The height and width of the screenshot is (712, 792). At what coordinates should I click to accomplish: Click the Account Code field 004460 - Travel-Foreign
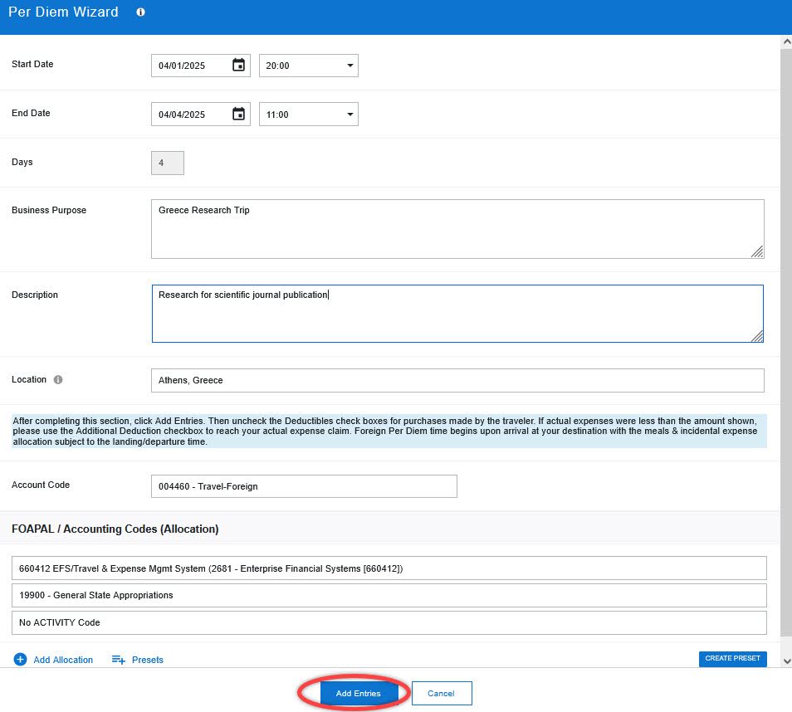304,486
